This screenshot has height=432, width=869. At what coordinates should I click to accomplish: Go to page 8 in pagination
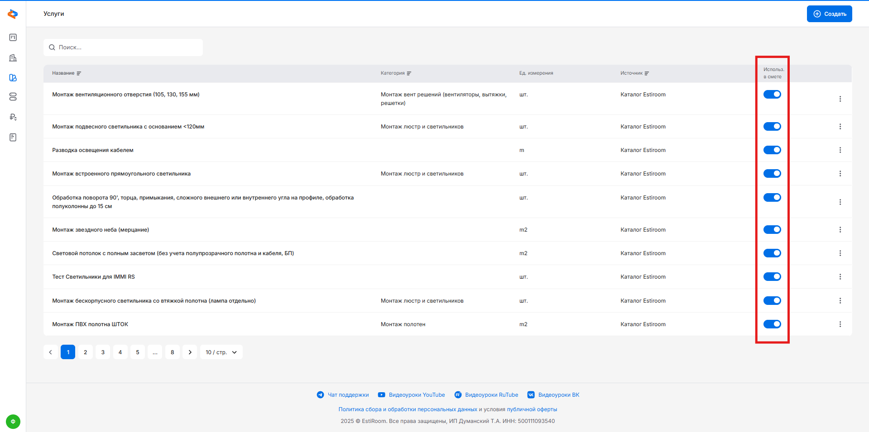pos(172,352)
